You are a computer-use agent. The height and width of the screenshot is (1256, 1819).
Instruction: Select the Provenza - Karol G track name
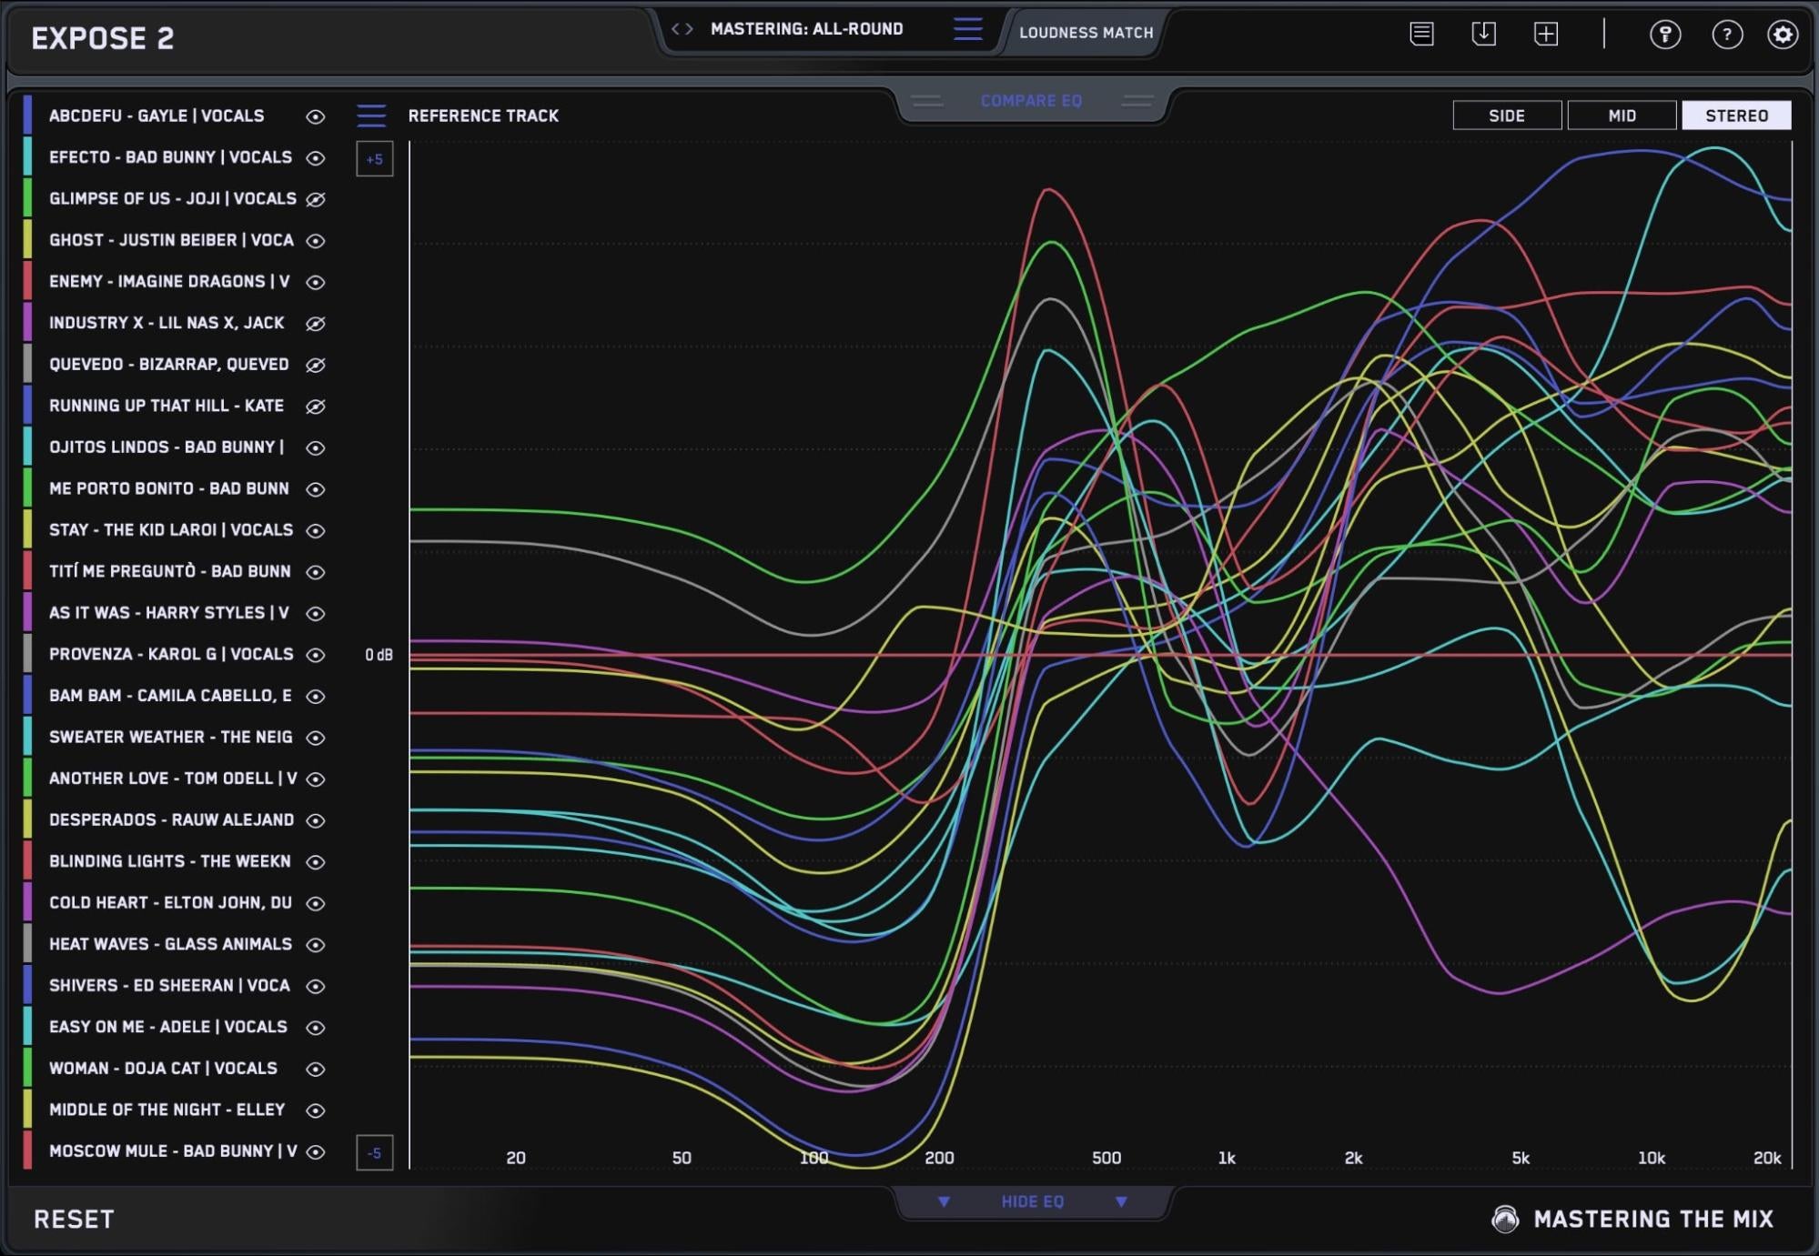pyautogui.click(x=171, y=654)
